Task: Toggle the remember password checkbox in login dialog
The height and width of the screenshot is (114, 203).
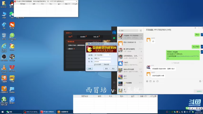Action: coord(95,65)
